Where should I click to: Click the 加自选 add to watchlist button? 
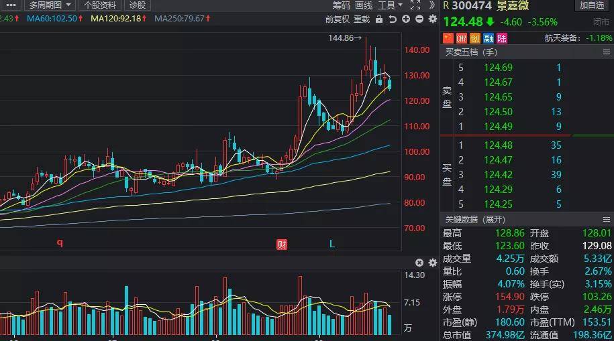(x=592, y=6)
